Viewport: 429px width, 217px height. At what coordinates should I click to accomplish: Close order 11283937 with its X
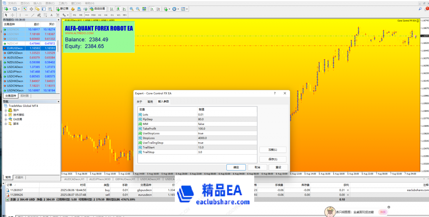pyautogui.click(x=348, y=190)
